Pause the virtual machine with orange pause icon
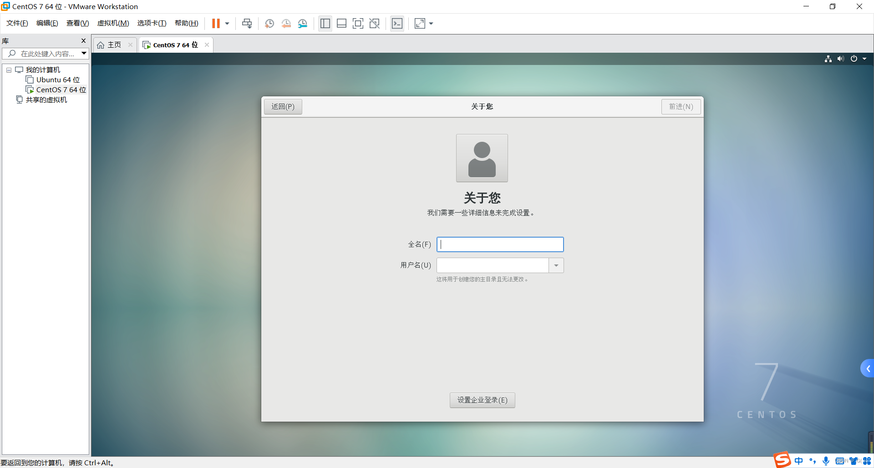 click(x=216, y=24)
